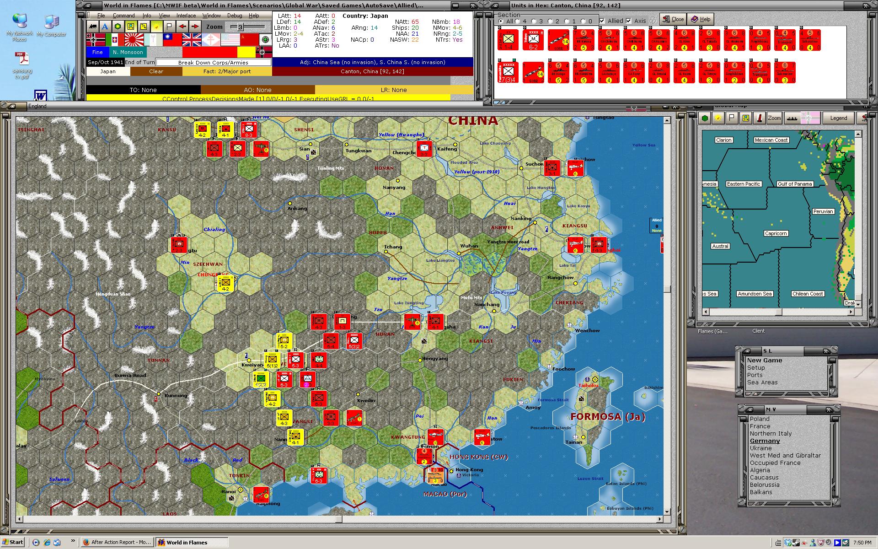Select the 'All' section radio button
This screenshot has height=549, width=878.
[501, 21]
